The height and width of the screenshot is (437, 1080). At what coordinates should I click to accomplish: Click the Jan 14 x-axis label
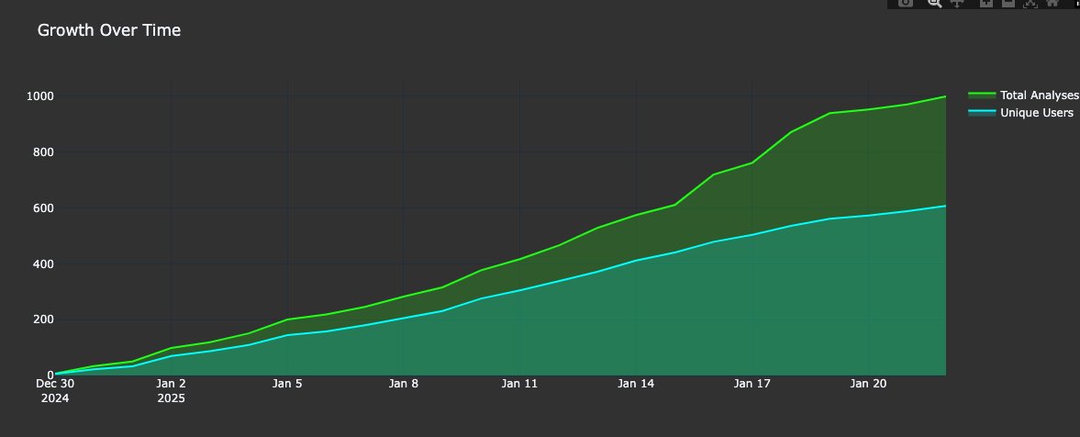point(636,384)
